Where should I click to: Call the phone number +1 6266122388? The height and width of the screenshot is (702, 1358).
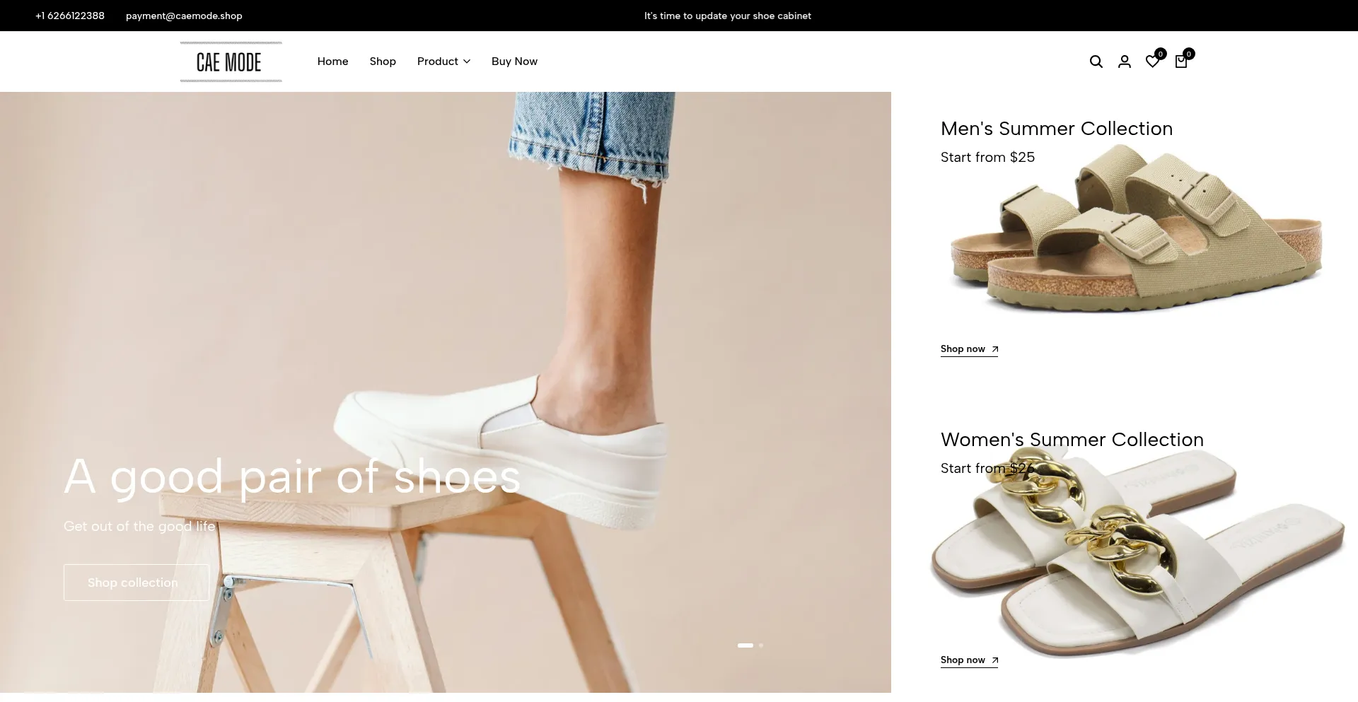click(70, 16)
